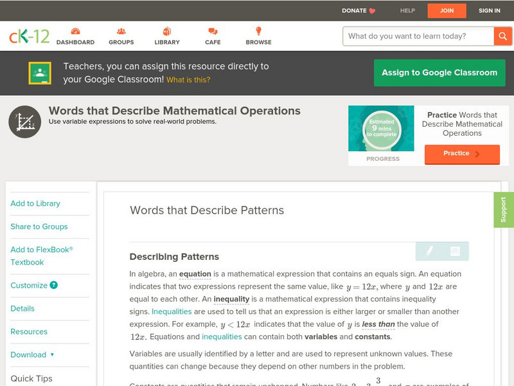
Task: Open the HELP link in top bar
Action: 407,10
